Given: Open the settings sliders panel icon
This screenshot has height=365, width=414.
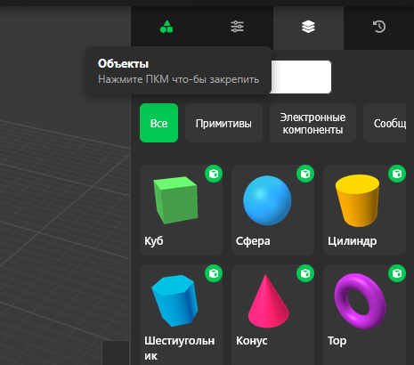Looking at the screenshot, I should tap(237, 27).
